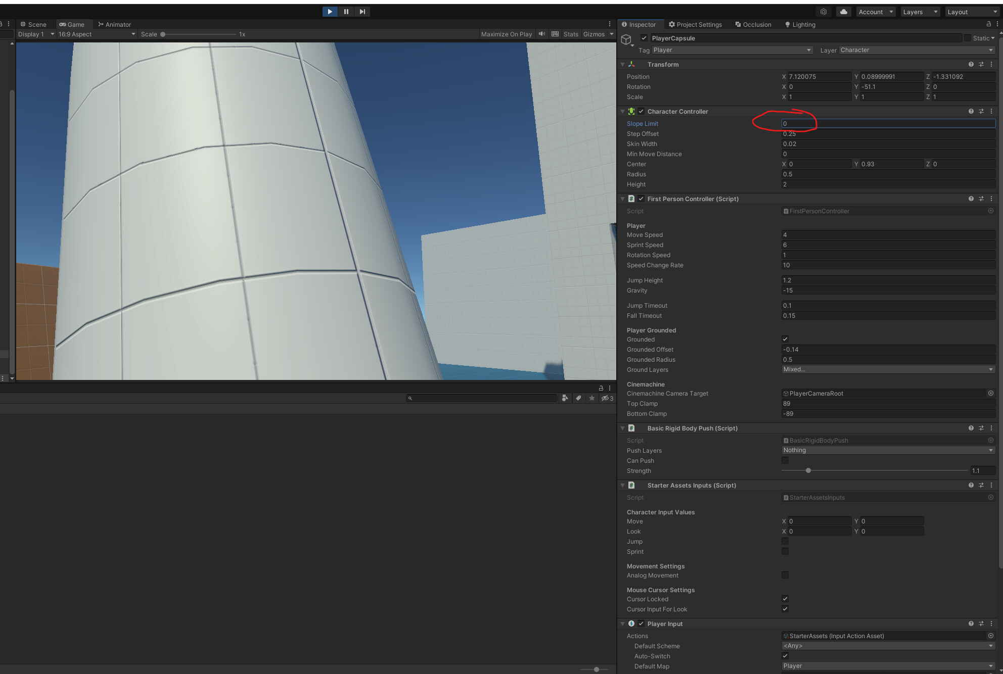Open the Lighting window
Screen dimensions: 1003x674
[x=803, y=24]
